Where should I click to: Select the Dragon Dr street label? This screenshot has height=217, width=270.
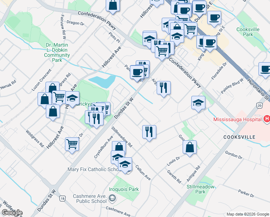pos(75,23)
